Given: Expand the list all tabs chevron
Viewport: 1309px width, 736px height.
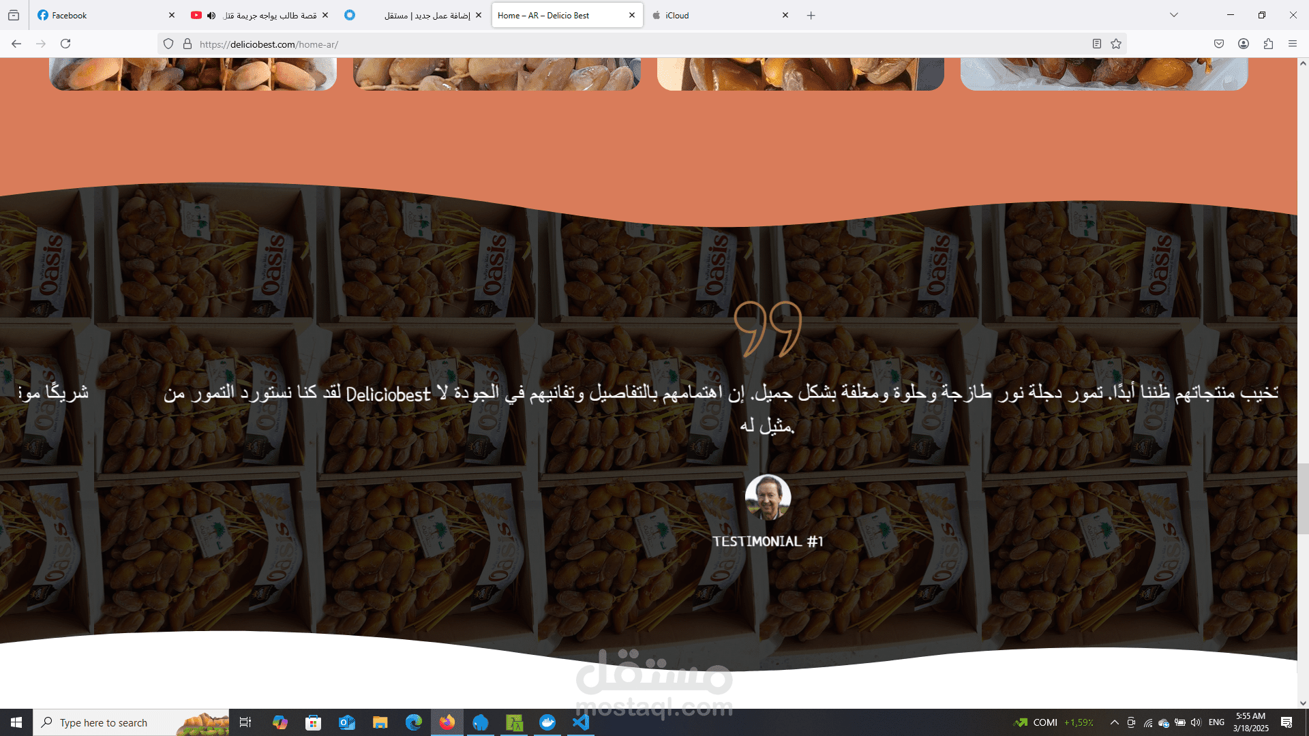Looking at the screenshot, I should click(1174, 15).
